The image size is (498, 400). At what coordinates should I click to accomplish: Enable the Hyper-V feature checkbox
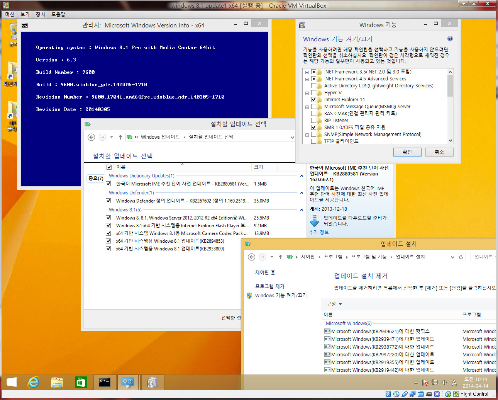point(313,93)
